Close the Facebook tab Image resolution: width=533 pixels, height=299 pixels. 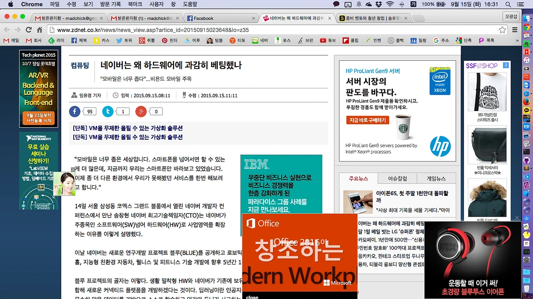coord(254,18)
